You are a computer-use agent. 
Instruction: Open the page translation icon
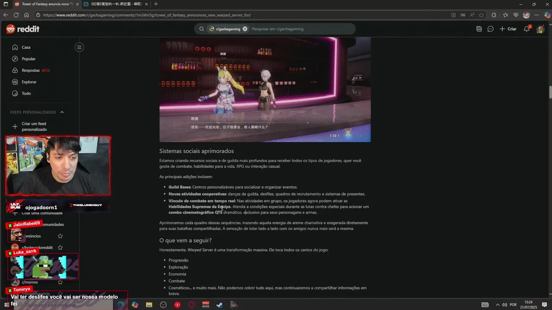[463, 15]
